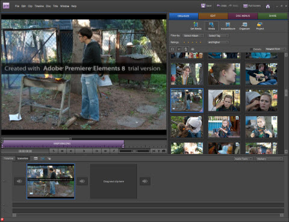Click the purple clip in mini-timeline
Viewport: 289px width, 222px height.
coord(63,144)
